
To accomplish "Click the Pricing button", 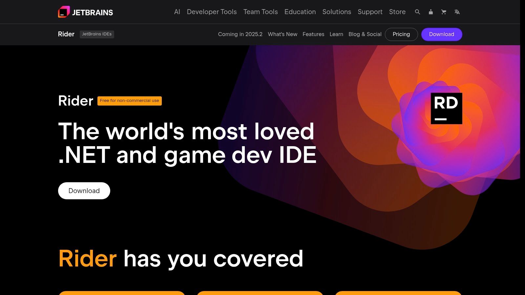I will 401,34.
